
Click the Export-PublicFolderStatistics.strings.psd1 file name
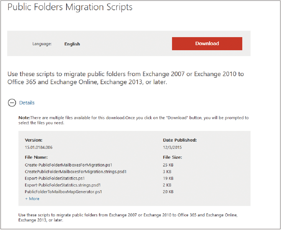coord(63,185)
